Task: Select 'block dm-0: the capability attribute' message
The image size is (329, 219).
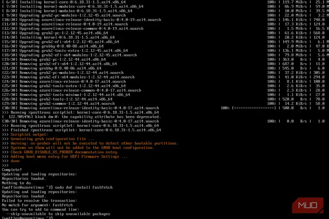Action: (81, 117)
